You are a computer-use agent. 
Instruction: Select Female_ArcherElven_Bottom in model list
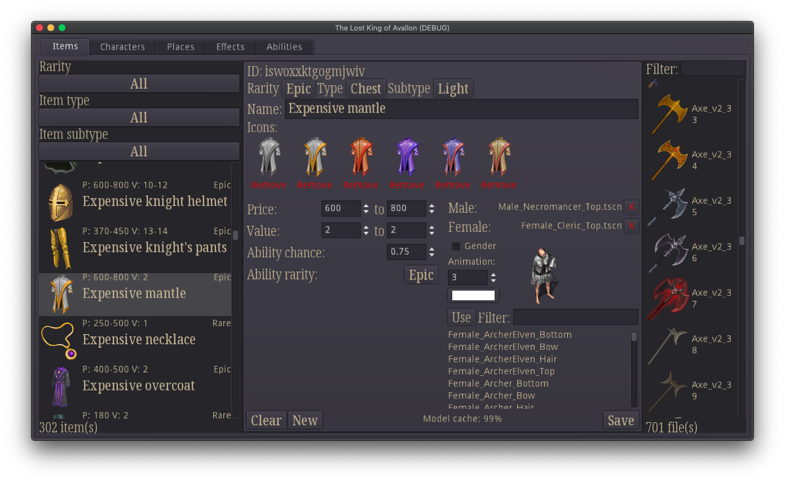point(510,335)
